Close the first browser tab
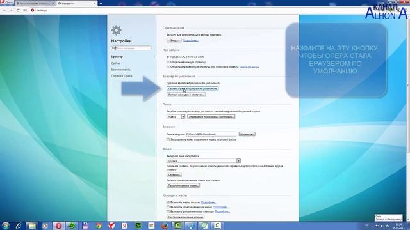The height and width of the screenshot is (230, 410). (53, 3)
